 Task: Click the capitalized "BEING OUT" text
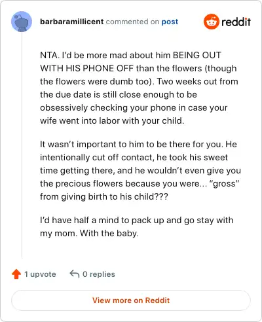(x=197, y=55)
